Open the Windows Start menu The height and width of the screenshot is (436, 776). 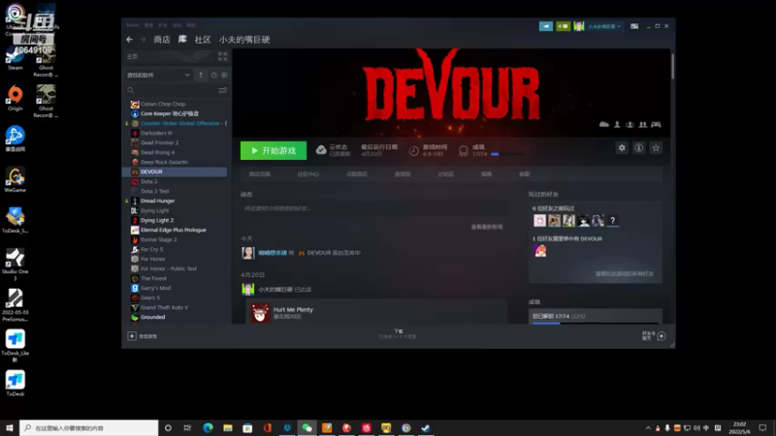10,428
